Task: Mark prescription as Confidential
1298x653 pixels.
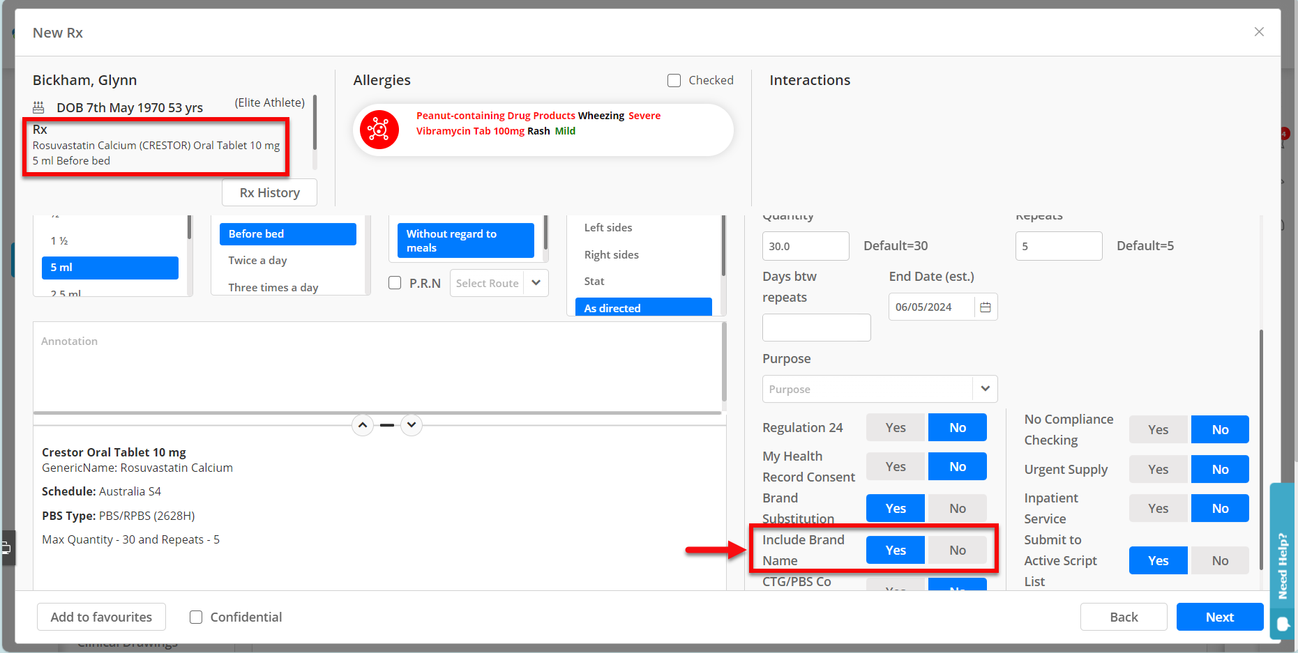Action: (196, 617)
